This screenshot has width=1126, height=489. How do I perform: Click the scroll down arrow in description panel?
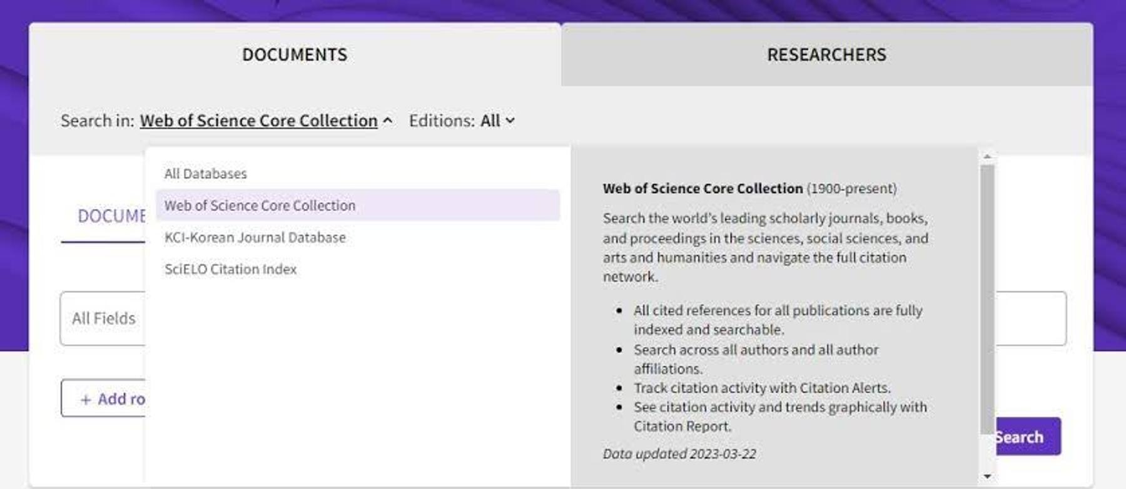[987, 477]
